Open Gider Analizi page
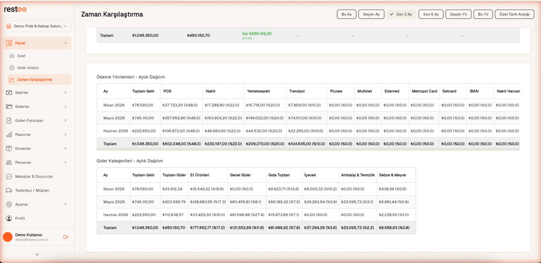This screenshot has width=541, height=263. [x=39, y=68]
